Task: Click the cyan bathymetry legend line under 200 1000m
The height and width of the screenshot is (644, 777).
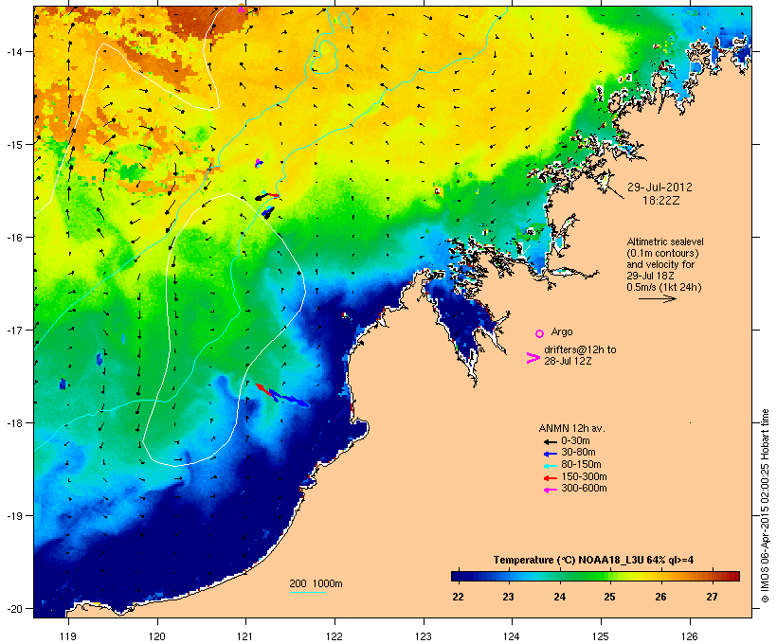Action: tap(307, 592)
